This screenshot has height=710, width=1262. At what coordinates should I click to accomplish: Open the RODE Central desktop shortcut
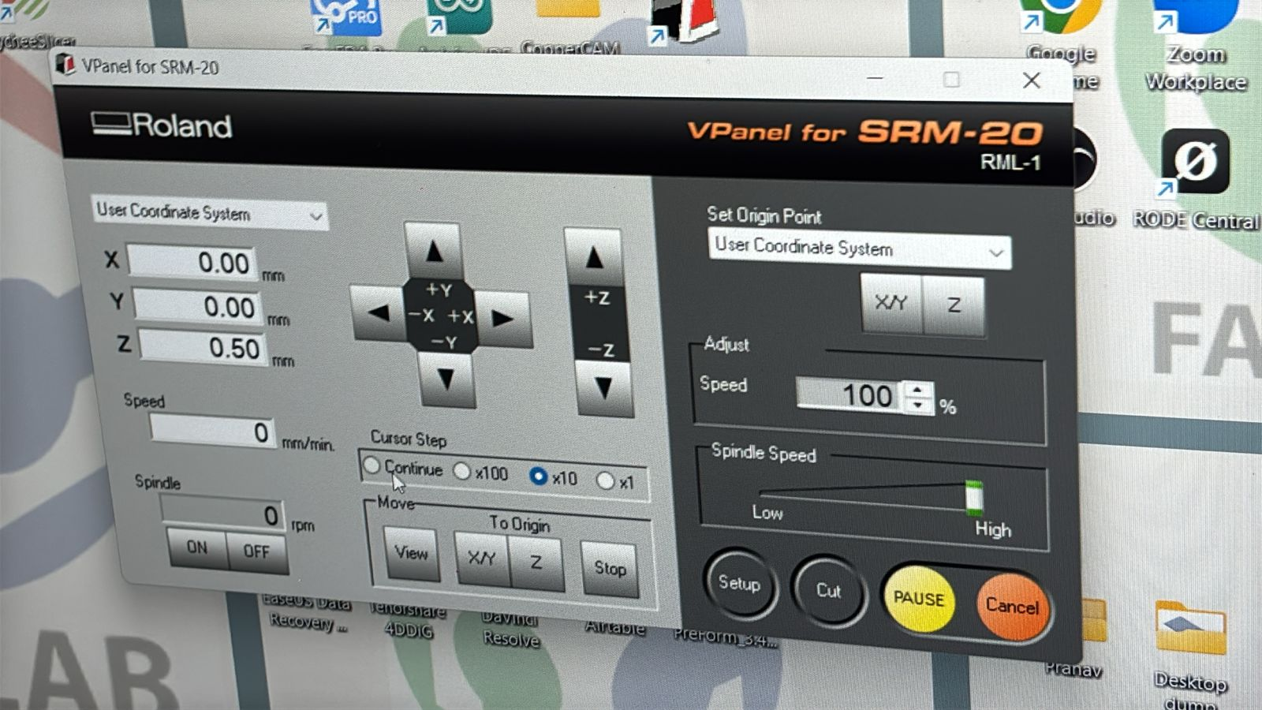(x=1196, y=179)
